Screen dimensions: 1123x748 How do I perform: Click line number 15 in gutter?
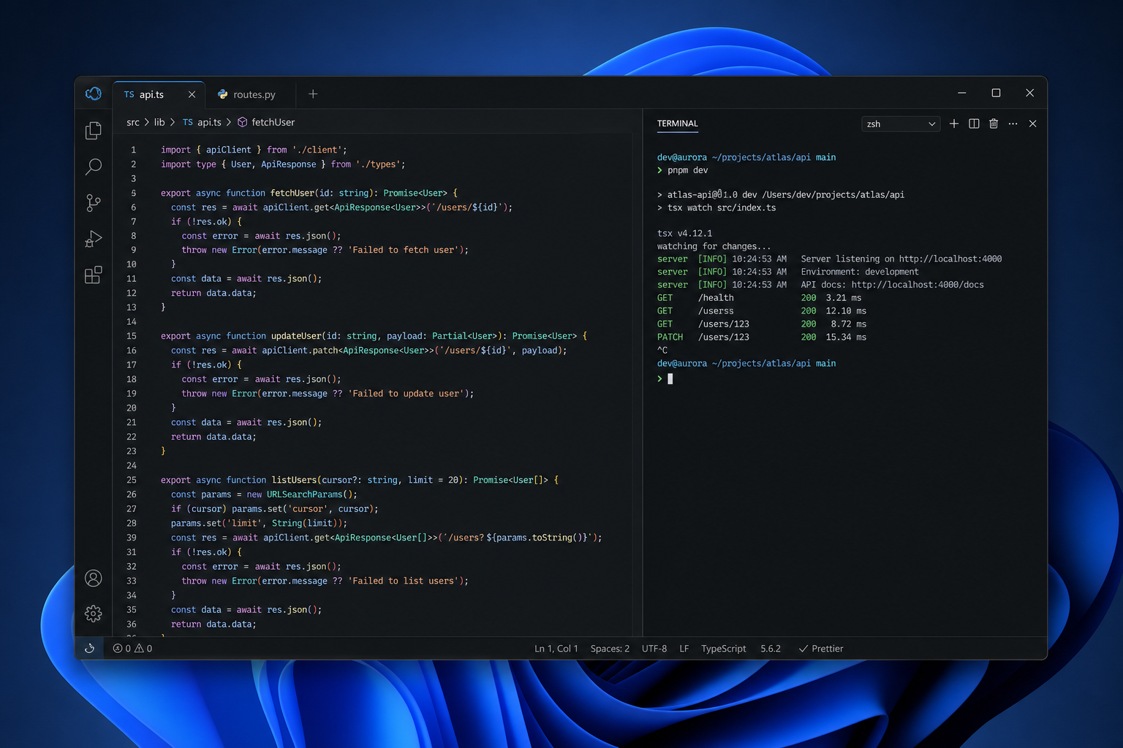(x=132, y=336)
